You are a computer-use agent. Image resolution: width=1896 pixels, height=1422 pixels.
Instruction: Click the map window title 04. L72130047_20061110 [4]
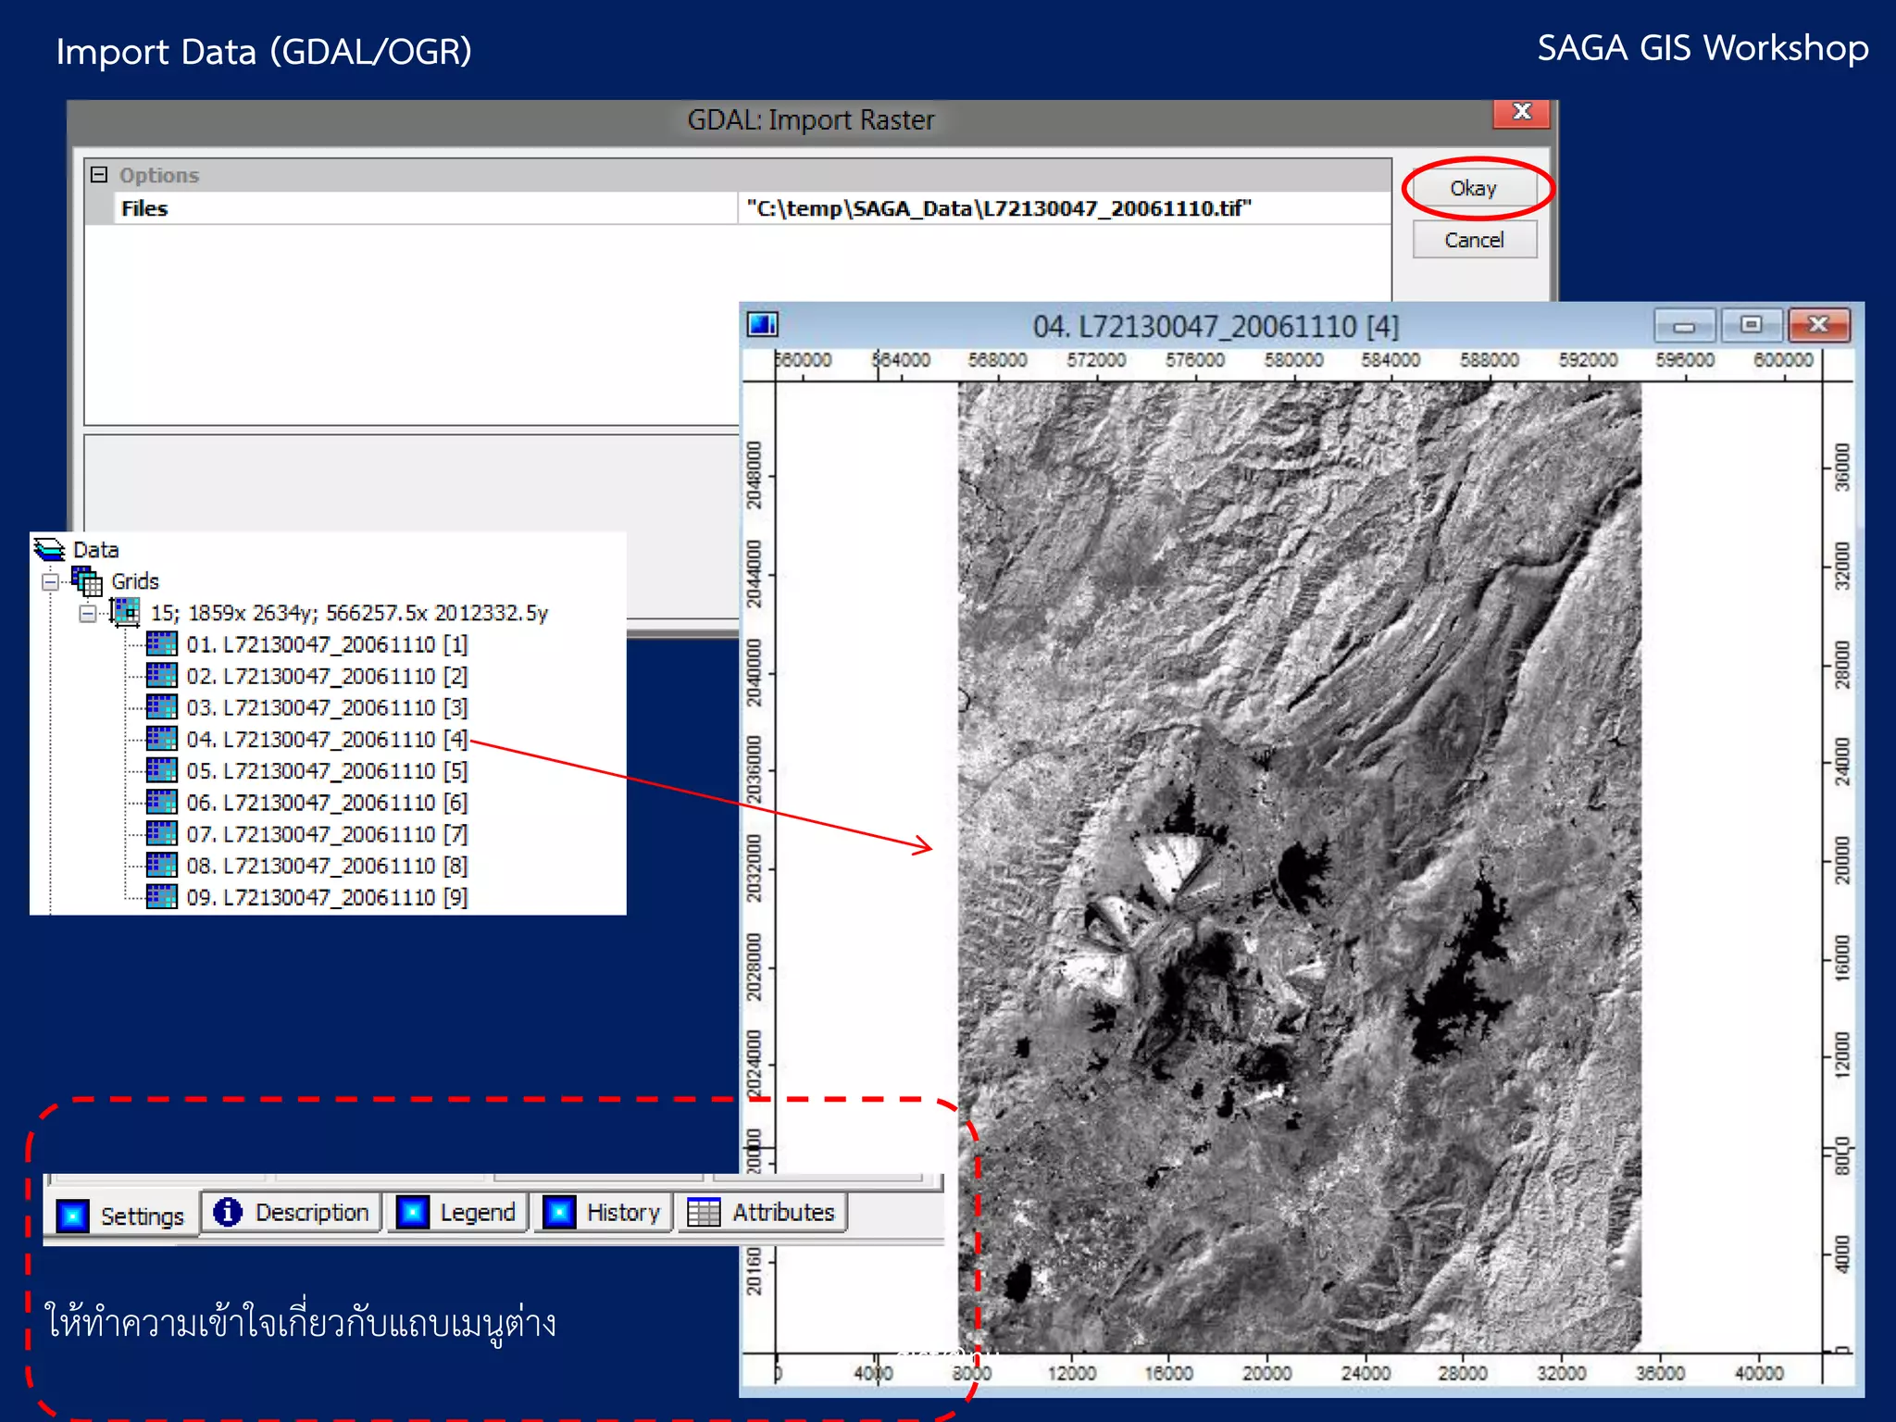(1216, 326)
